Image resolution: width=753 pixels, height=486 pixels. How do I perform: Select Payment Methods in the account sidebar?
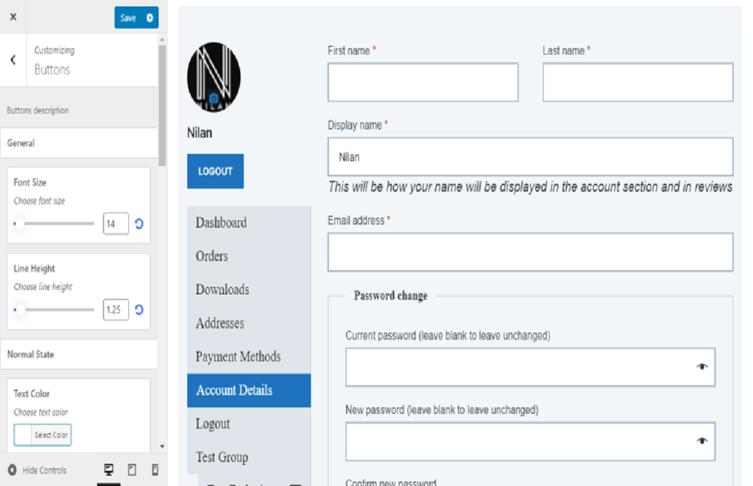238,357
